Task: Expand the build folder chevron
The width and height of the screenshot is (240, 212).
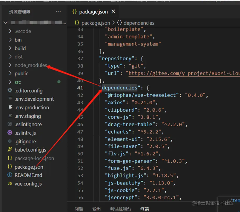Action: point(10,48)
